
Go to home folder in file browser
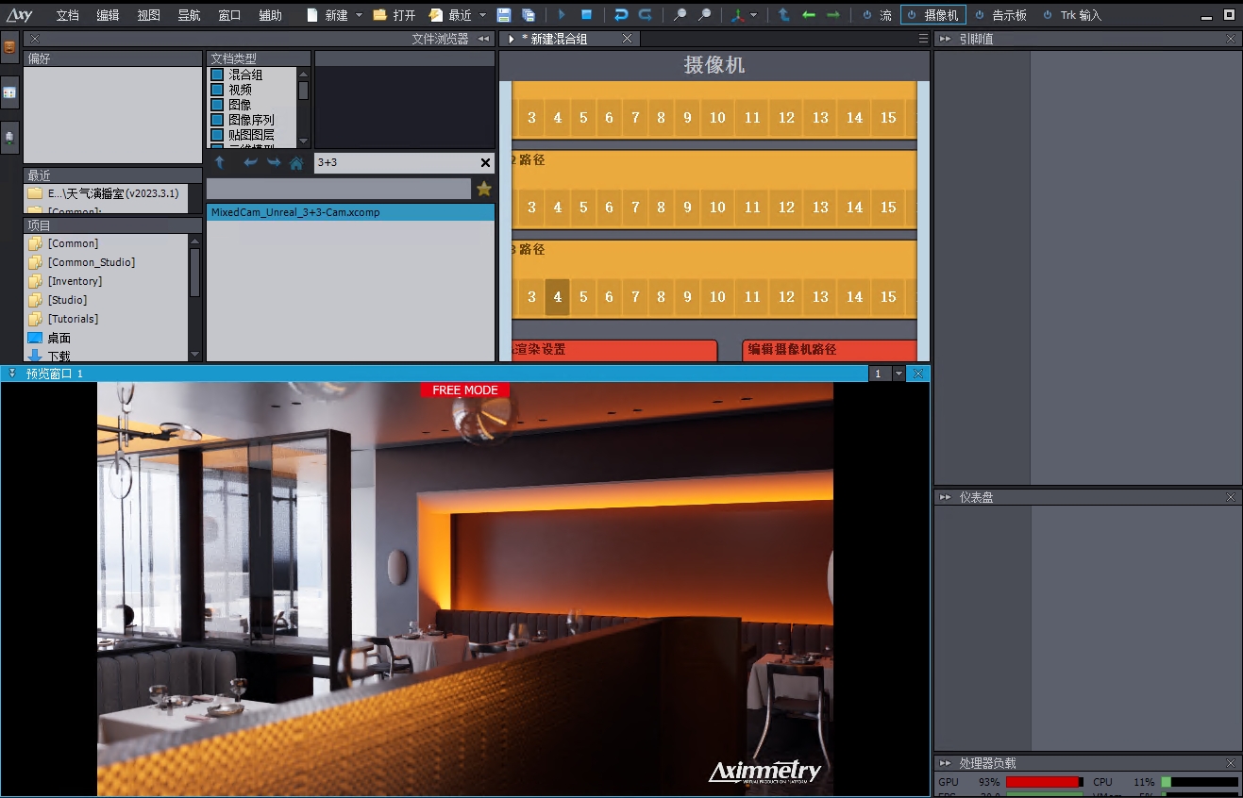[x=296, y=163]
